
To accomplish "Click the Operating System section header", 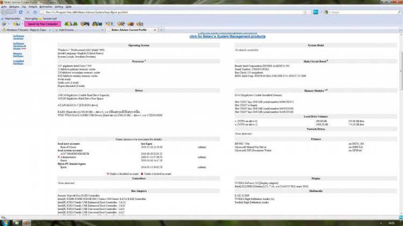I will coord(139,46).
